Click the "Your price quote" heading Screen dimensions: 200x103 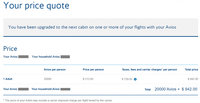(36, 6)
